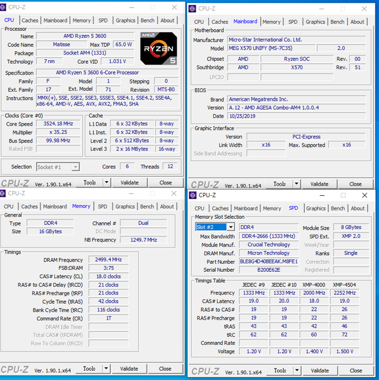Click Core Speed value 3524.18 MHz

(x=58, y=124)
